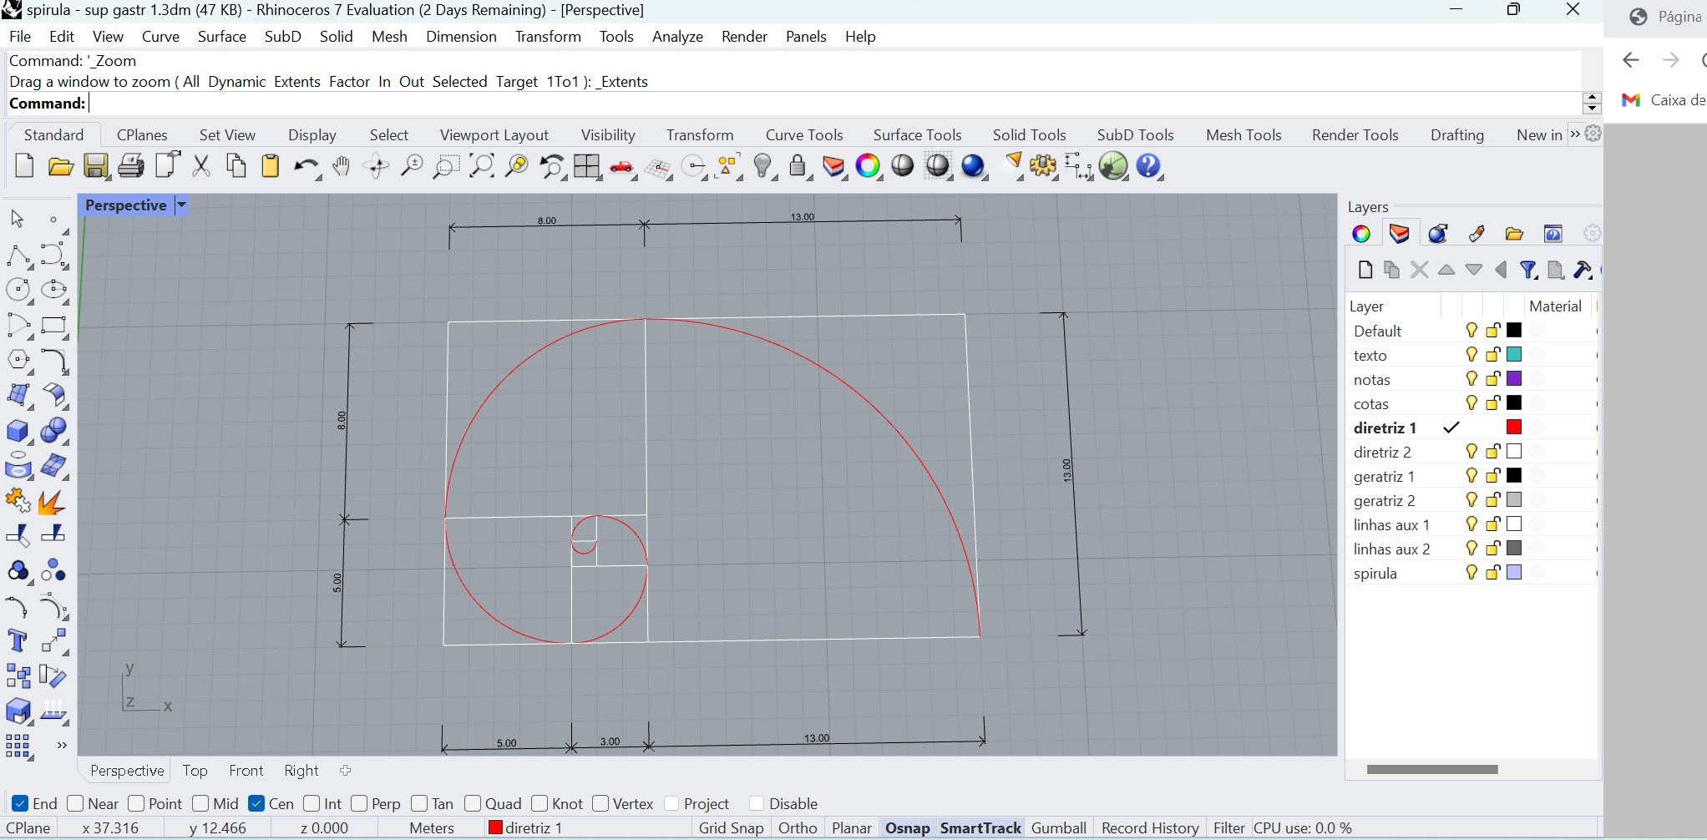This screenshot has width=1707, height=840.
Task: Cut selection with the scissors icon
Action: pos(200,166)
